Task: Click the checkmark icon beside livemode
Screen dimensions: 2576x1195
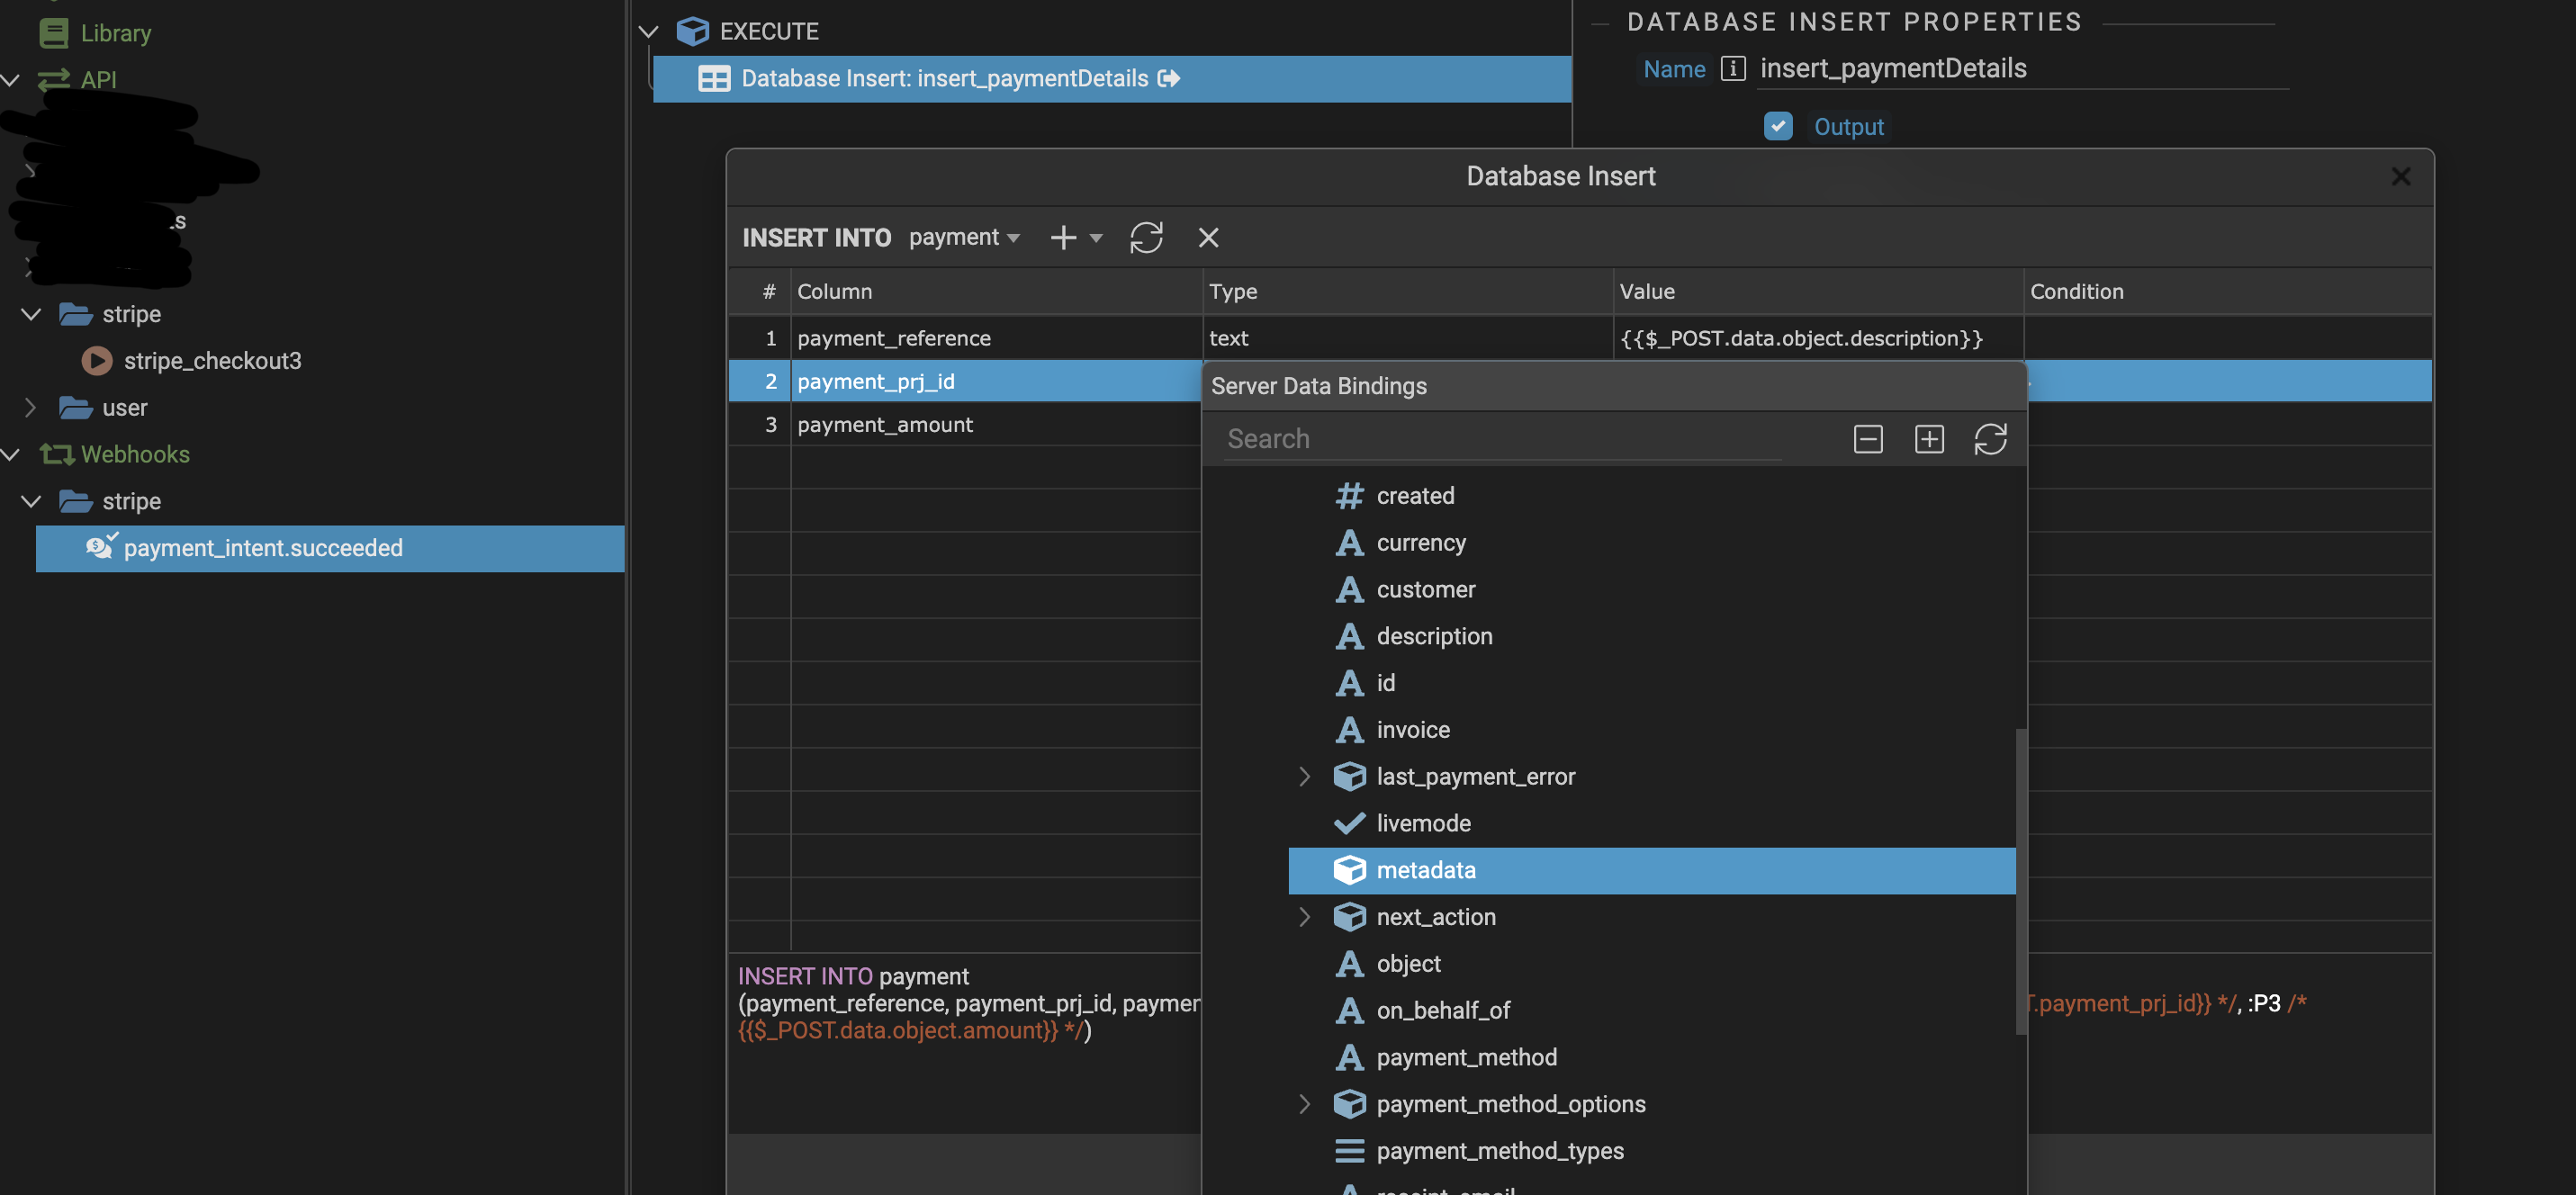Action: coord(1349,823)
